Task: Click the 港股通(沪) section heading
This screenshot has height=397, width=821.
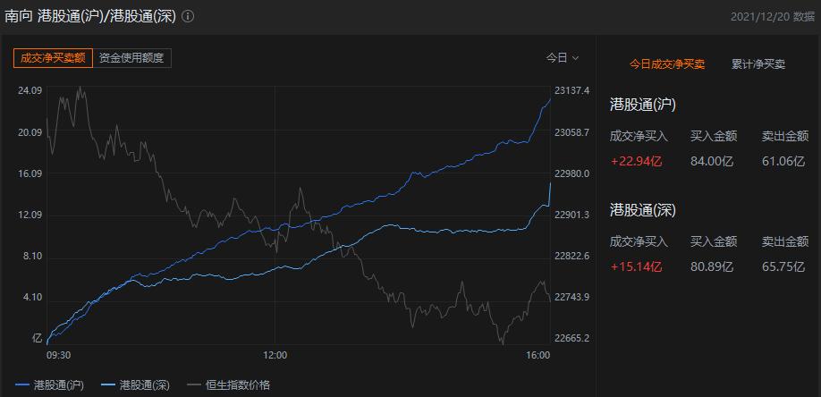Action: coord(643,105)
